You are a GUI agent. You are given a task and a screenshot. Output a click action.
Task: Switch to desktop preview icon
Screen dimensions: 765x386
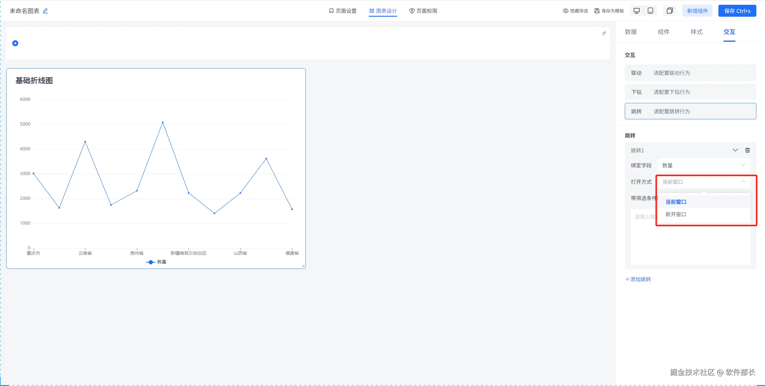(x=637, y=11)
